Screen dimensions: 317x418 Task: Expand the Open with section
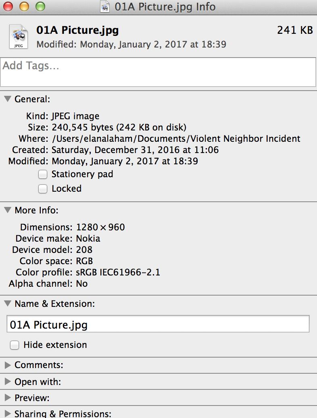[x=8, y=382]
